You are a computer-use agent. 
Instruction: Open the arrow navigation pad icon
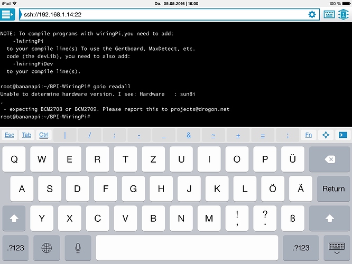coord(326,135)
